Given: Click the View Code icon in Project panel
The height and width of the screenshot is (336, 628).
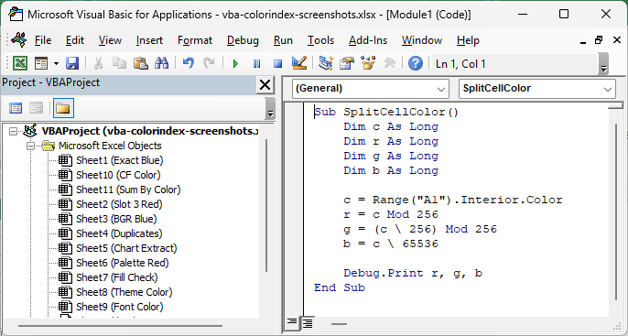Looking at the screenshot, I should click(x=16, y=108).
